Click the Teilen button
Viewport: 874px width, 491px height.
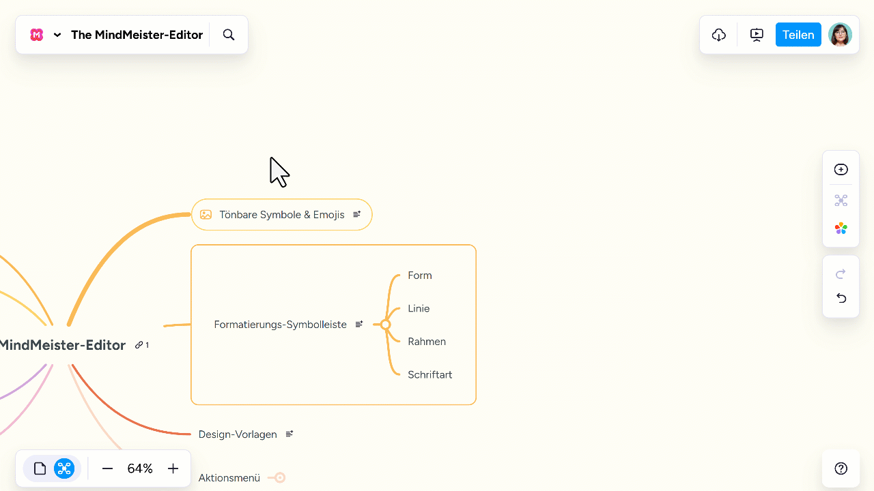(x=798, y=35)
